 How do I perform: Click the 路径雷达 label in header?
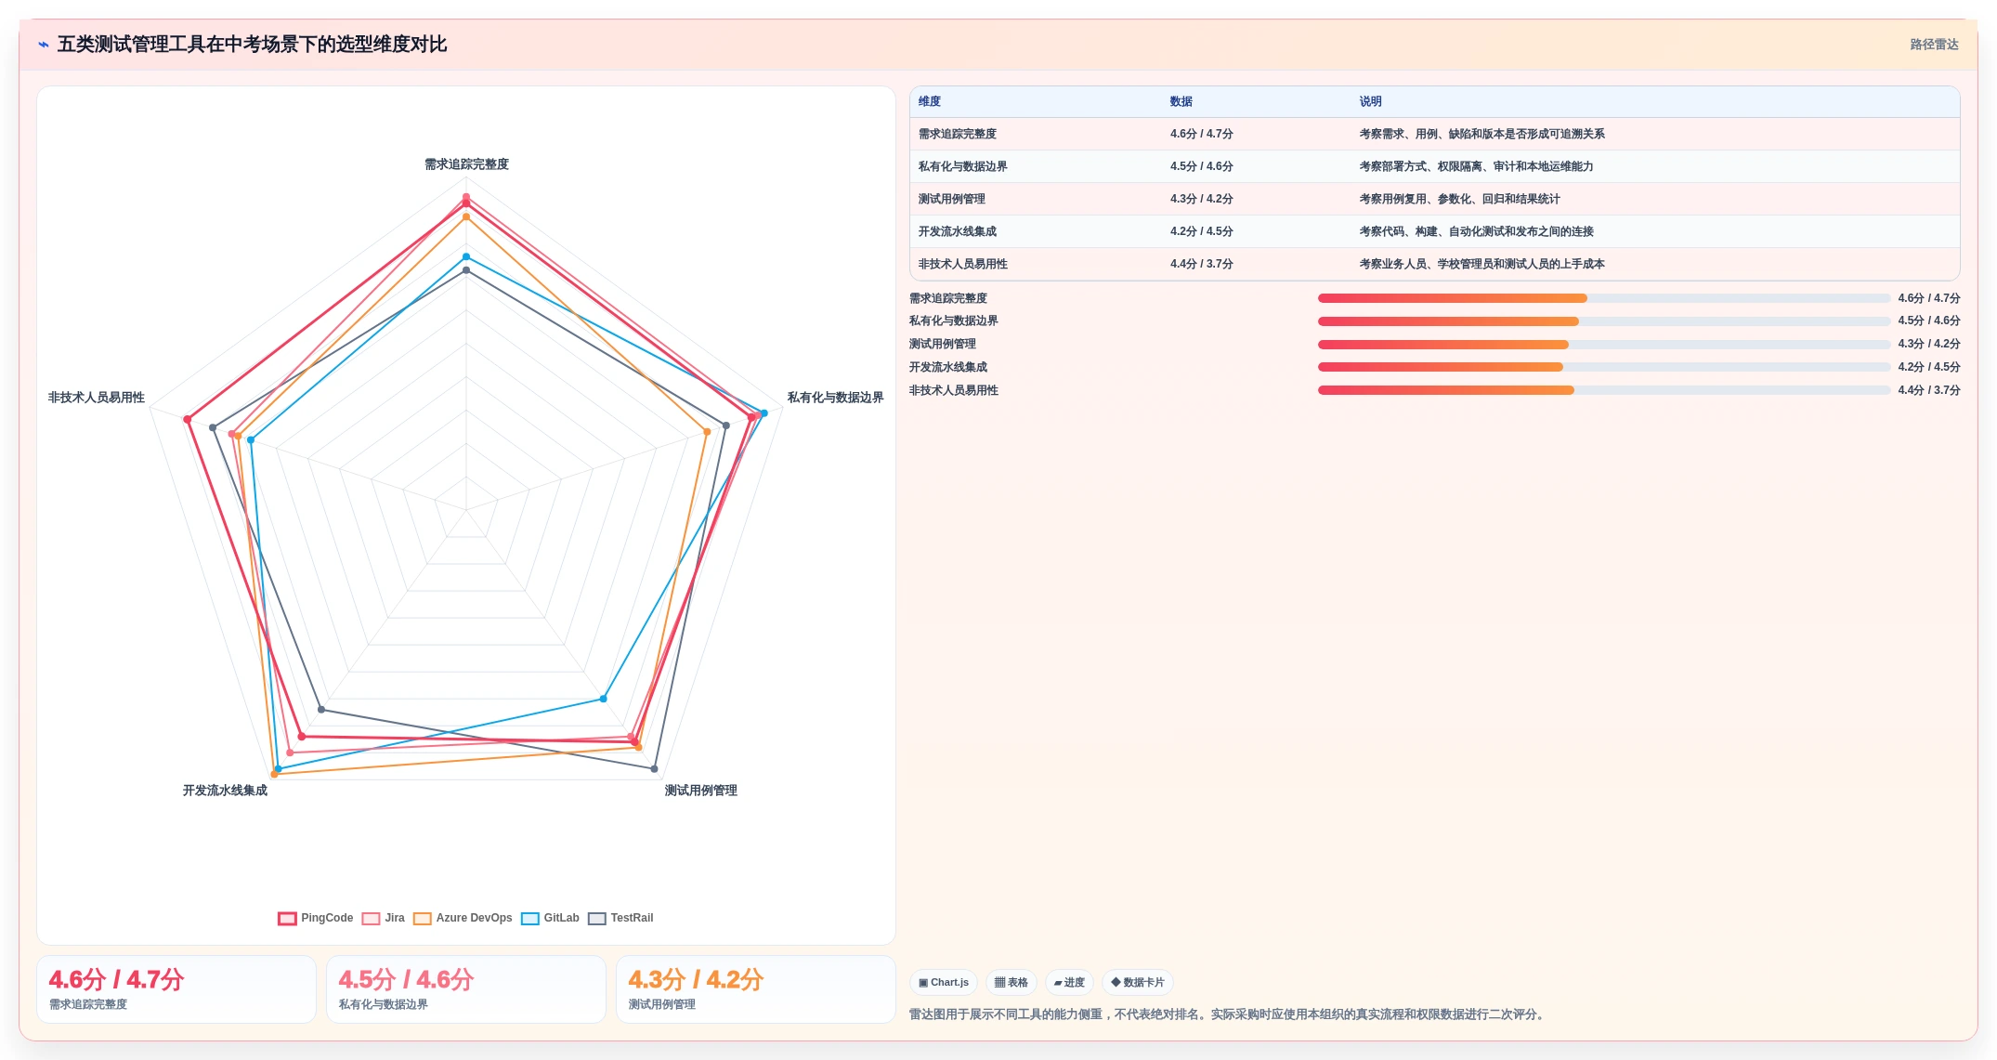[1934, 45]
